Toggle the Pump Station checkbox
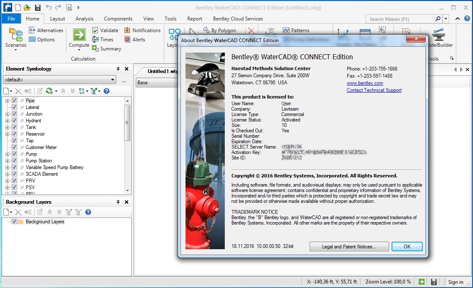 tap(14, 161)
